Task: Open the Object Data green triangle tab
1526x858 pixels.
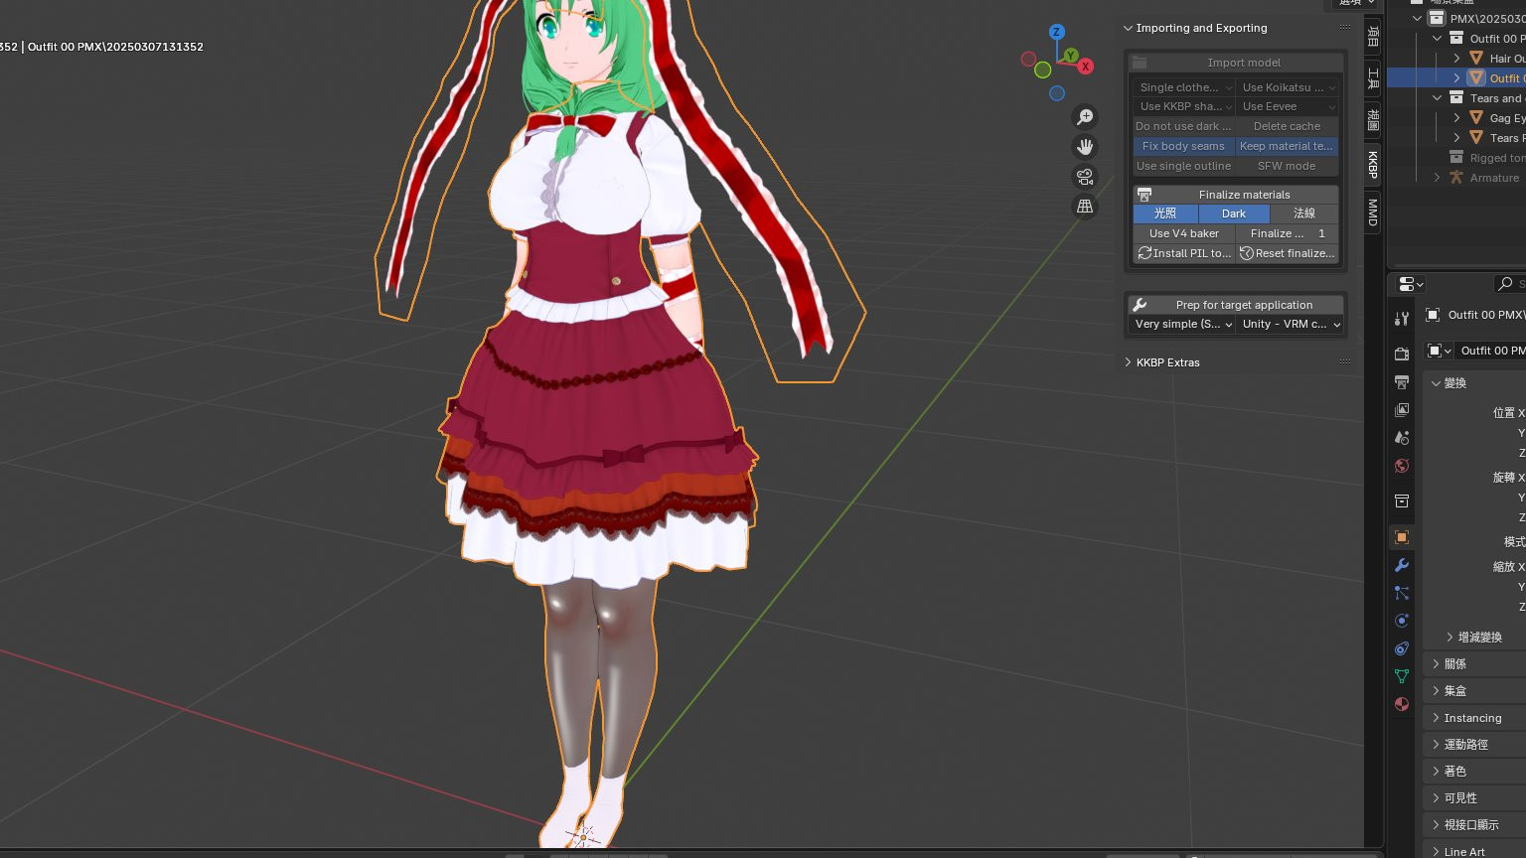Action: [x=1402, y=676]
